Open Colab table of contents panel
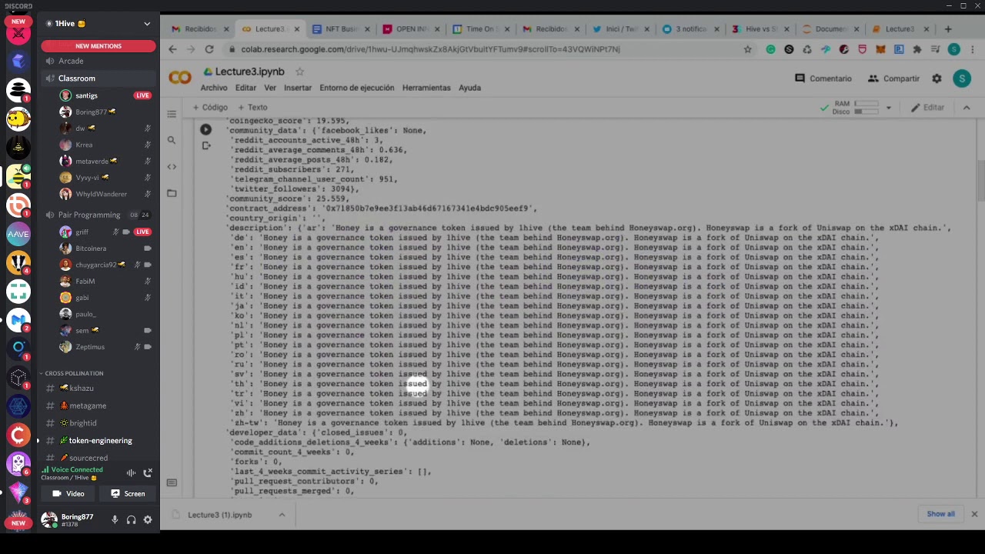The image size is (985, 554). click(x=172, y=114)
